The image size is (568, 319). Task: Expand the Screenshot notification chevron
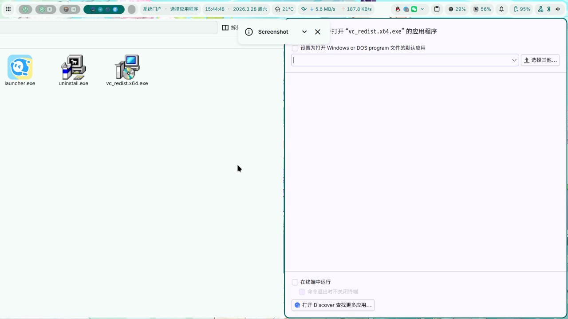(304, 32)
